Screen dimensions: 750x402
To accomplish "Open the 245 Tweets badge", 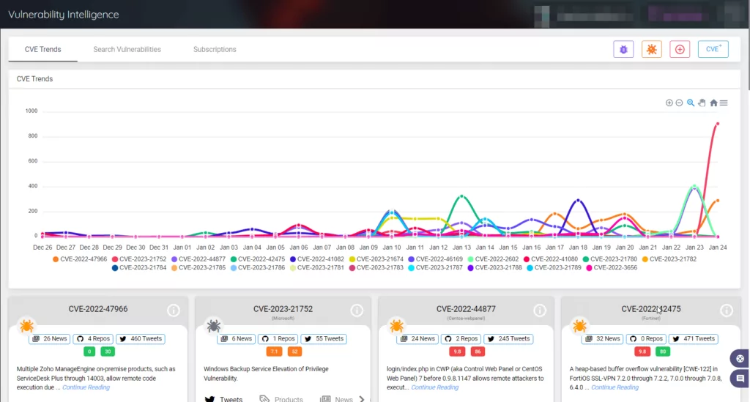I will 508,339.
